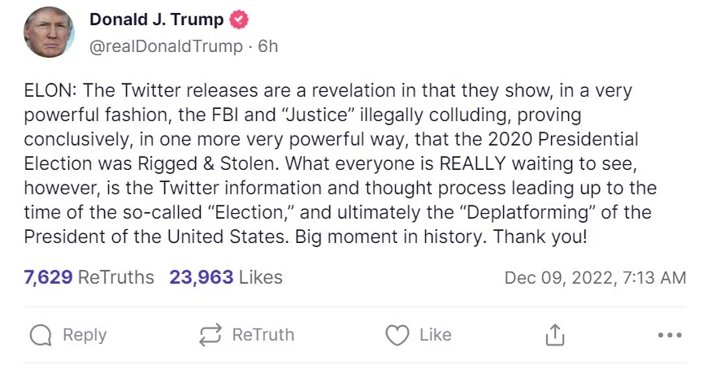Click the Reply text label
This screenshot has height=369, width=712.
coord(85,335)
